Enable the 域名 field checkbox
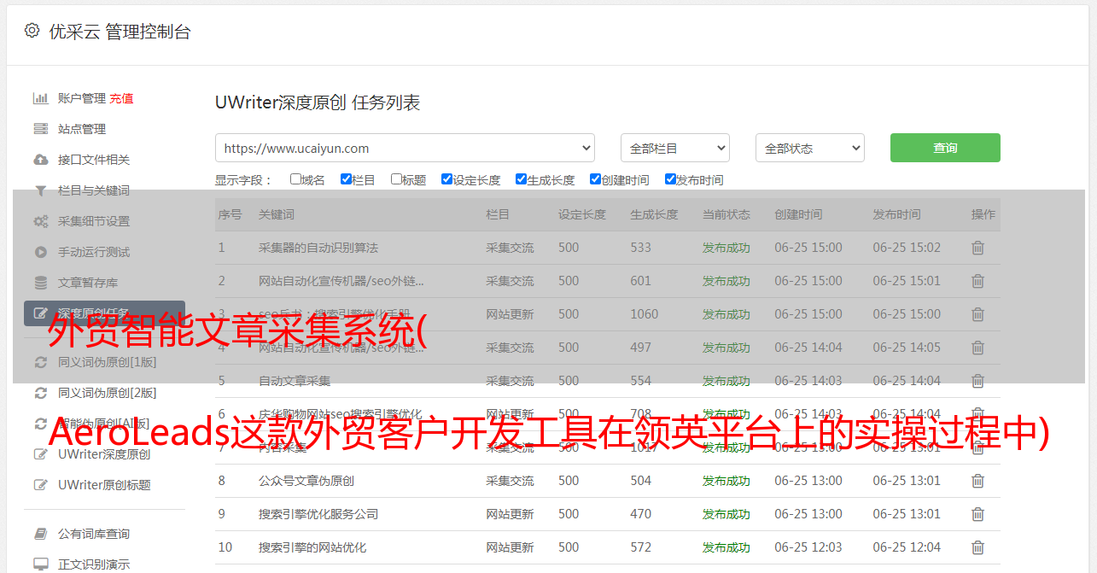Screen dimensions: 1097x573 click(295, 179)
